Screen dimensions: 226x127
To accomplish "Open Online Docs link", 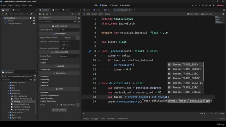I will (x=193, y=14).
